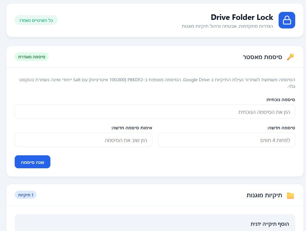Click the 1 תיקיות count badge
306x231 pixels.
pyautogui.click(x=25, y=195)
